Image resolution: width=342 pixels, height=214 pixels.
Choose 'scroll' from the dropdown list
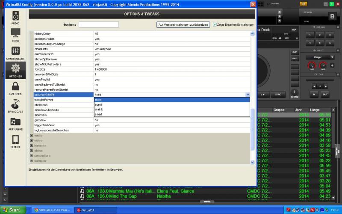(99, 104)
